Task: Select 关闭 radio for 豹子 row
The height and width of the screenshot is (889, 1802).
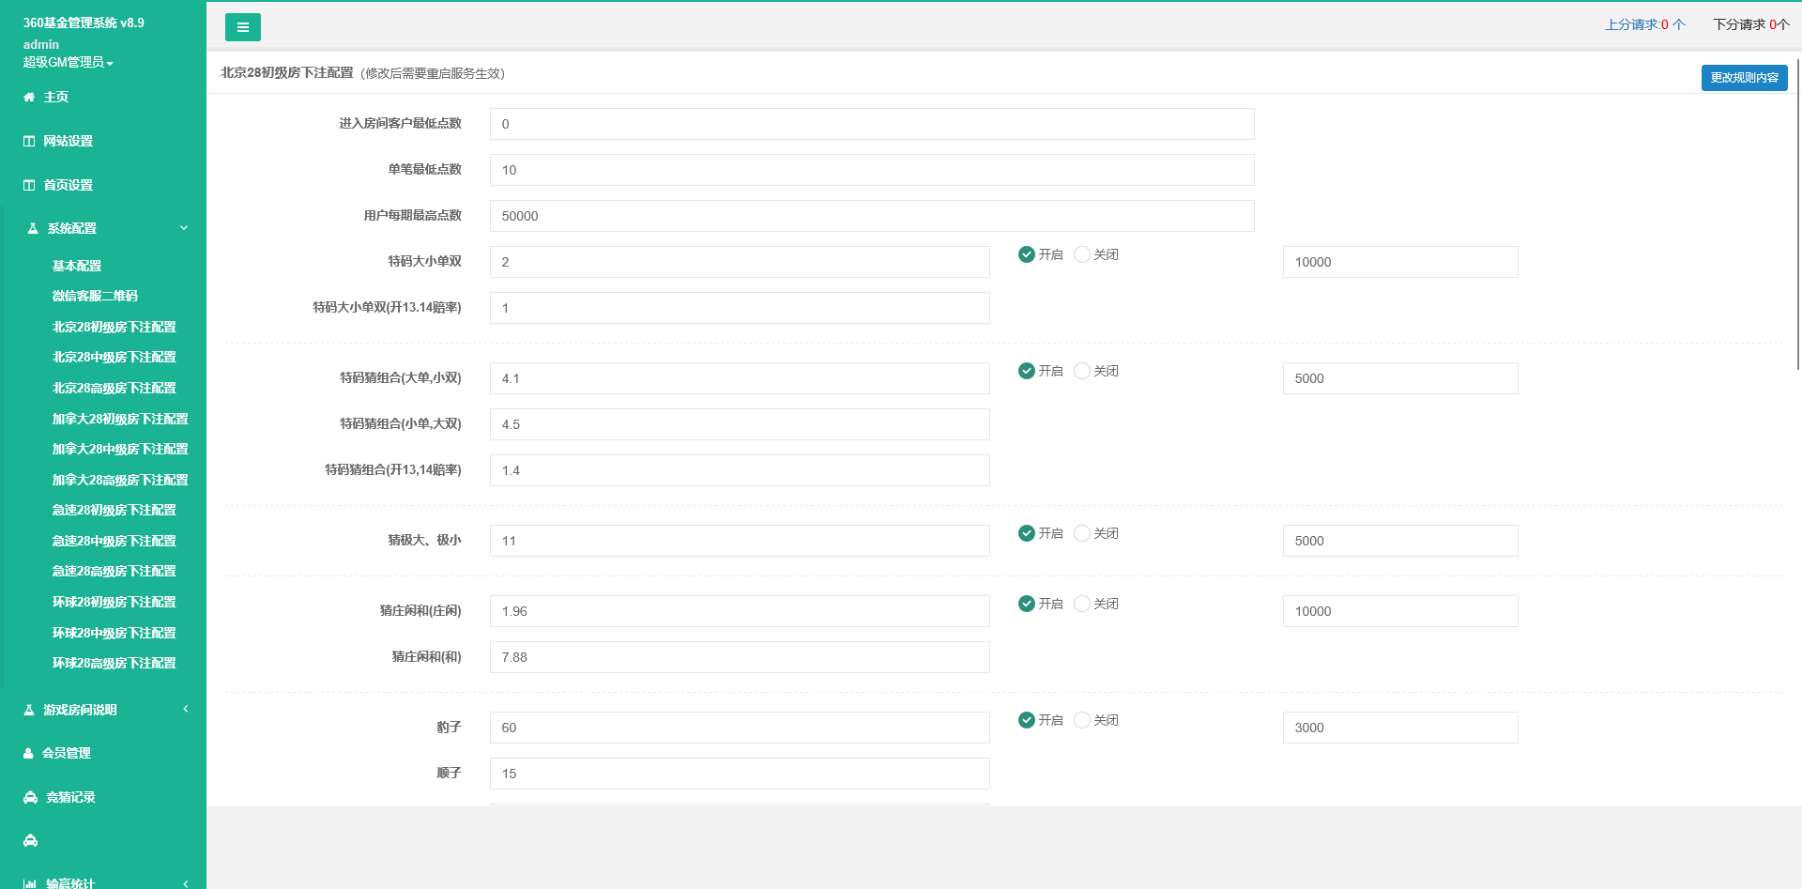Action: [x=1082, y=720]
